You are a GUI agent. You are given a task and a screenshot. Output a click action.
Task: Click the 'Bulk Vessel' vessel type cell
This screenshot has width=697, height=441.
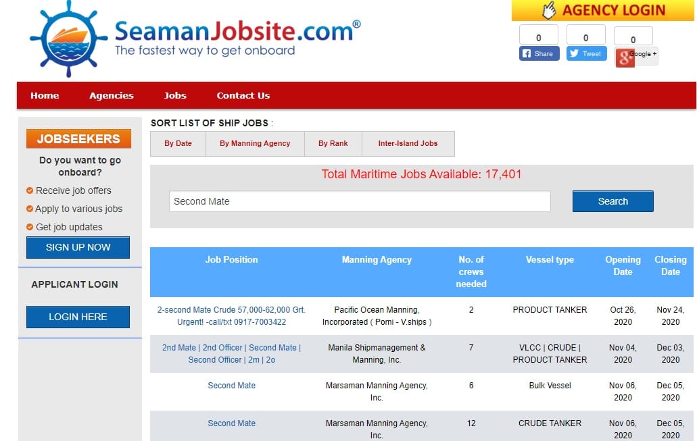point(550,386)
